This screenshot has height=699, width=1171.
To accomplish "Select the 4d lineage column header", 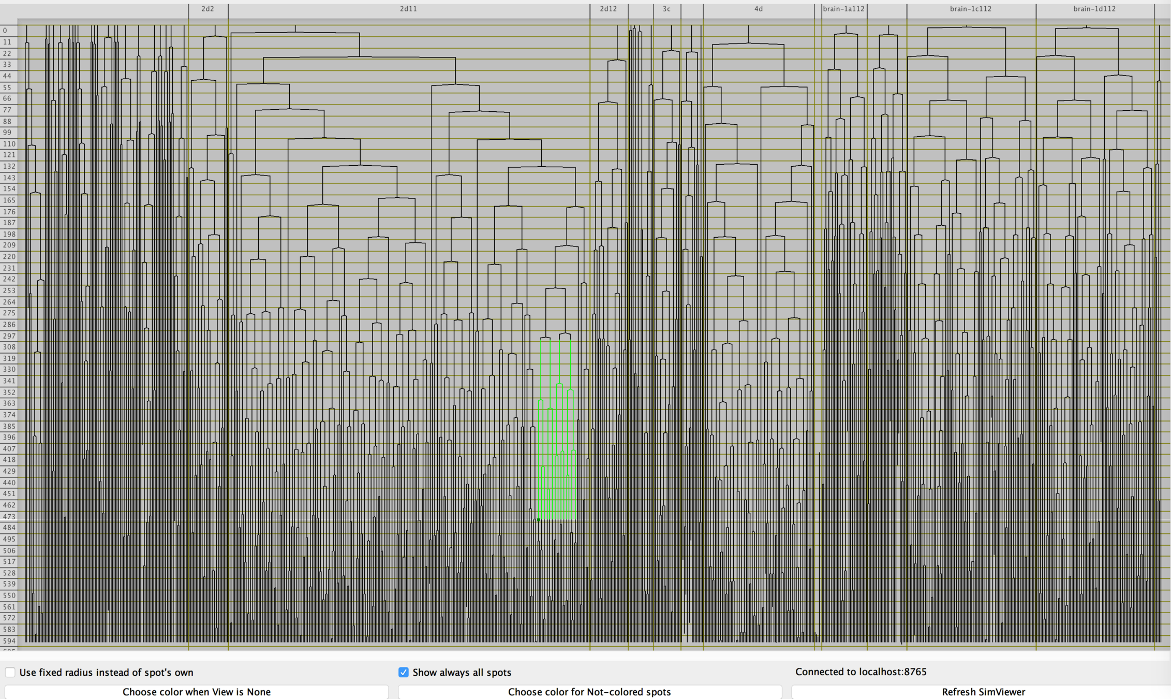I will pyautogui.click(x=758, y=9).
